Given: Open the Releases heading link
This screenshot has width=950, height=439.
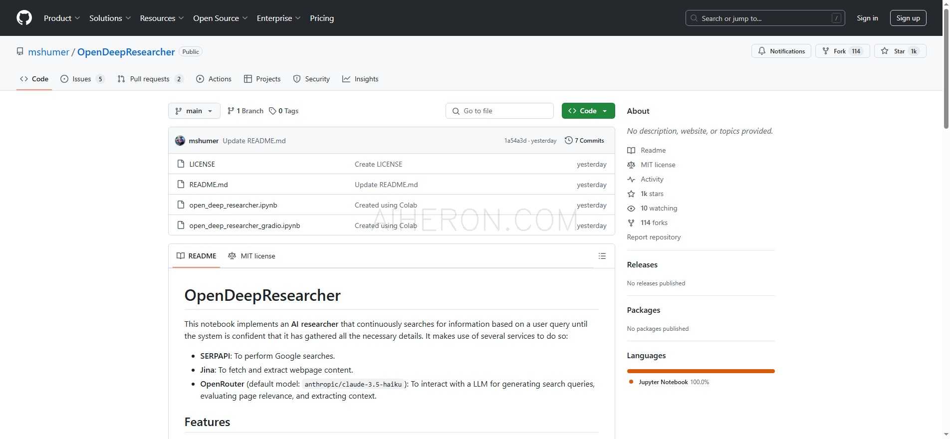Looking at the screenshot, I should [642, 265].
